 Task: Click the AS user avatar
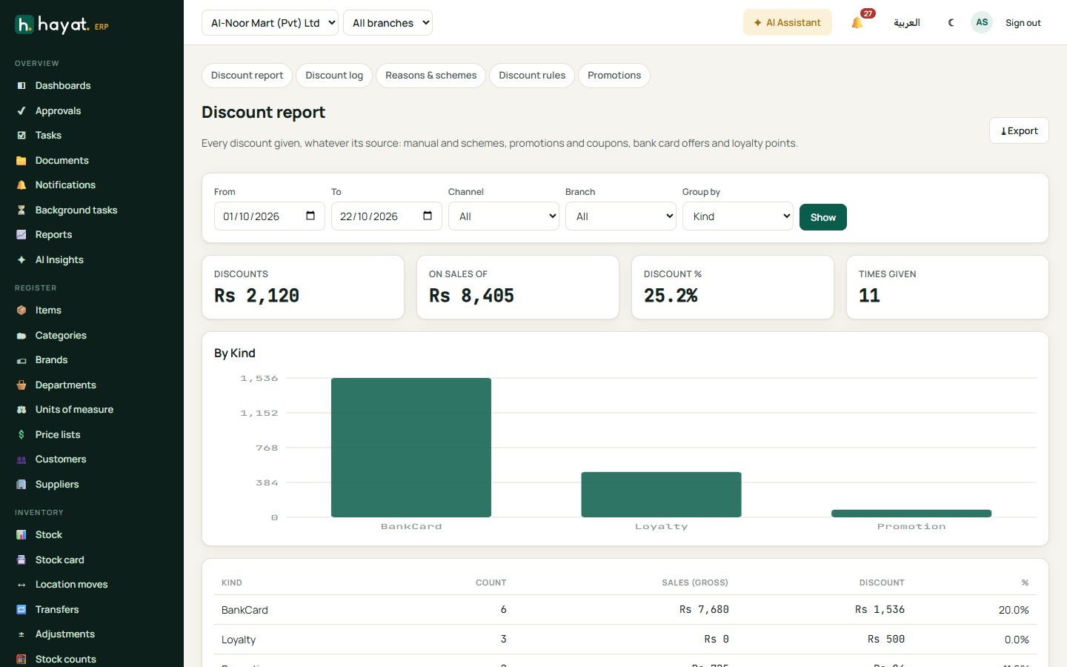(982, 22)
